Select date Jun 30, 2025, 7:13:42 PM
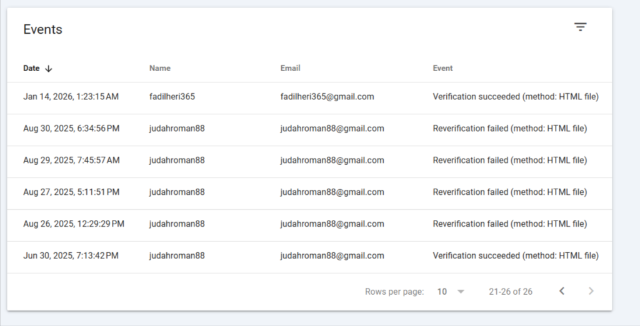Image resolution: width=640 pixels, height=326 pixels. tap(71, 256)
